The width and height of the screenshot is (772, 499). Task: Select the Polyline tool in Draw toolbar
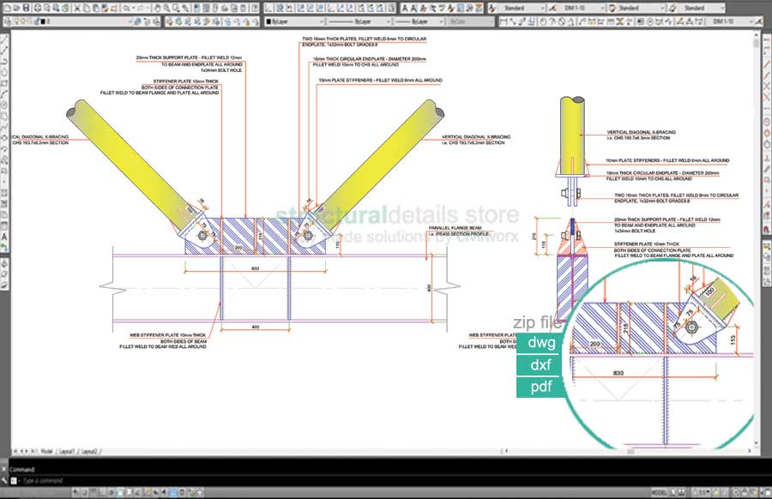tap(4, 62)
